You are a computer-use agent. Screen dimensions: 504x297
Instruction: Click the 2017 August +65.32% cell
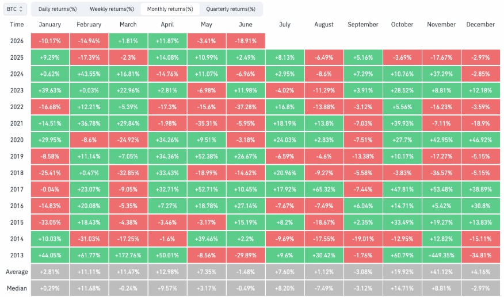[324, 190]
